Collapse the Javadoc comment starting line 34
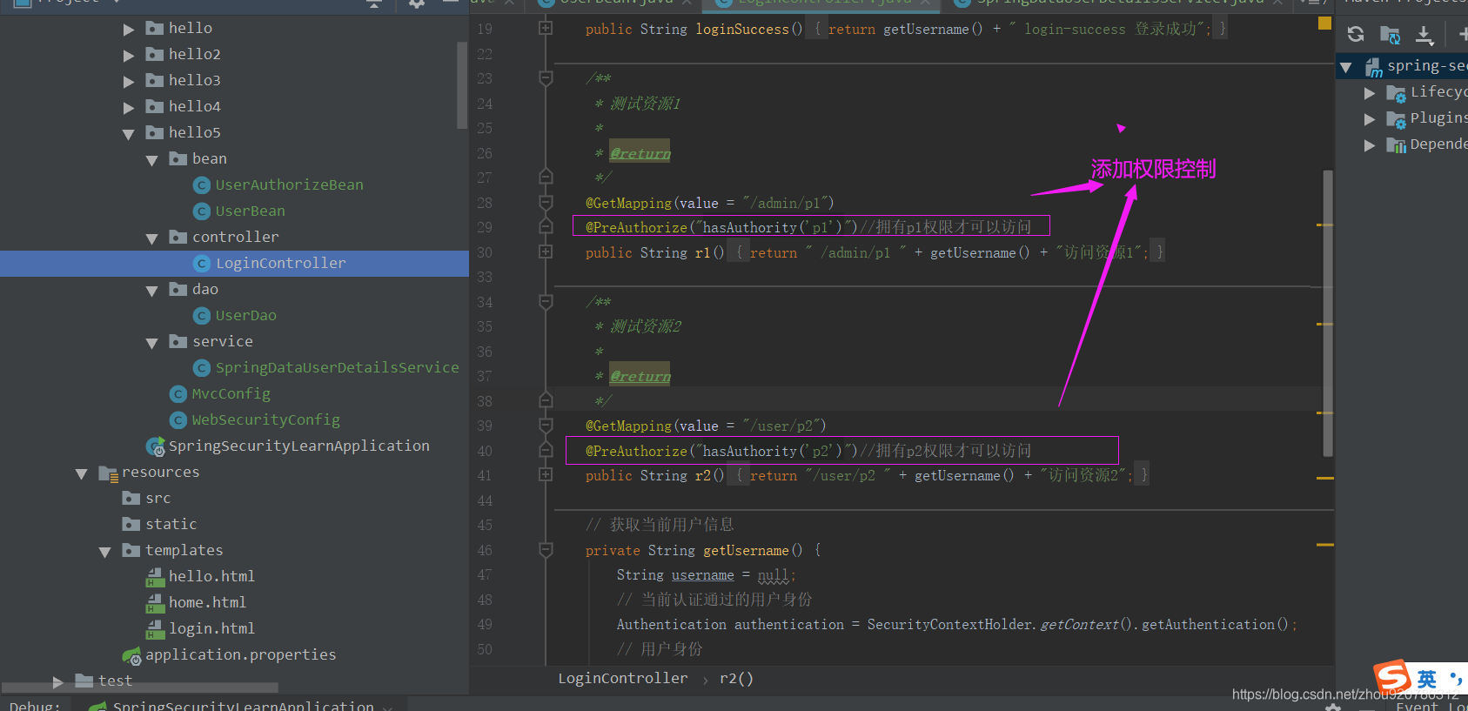1468x711 pixels. coord(546,302)
